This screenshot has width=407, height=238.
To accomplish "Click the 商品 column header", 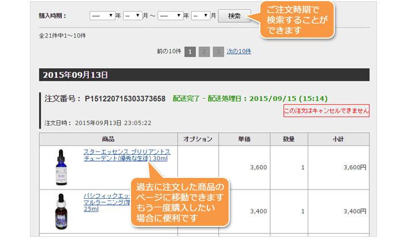I will [x=108, y=139].
